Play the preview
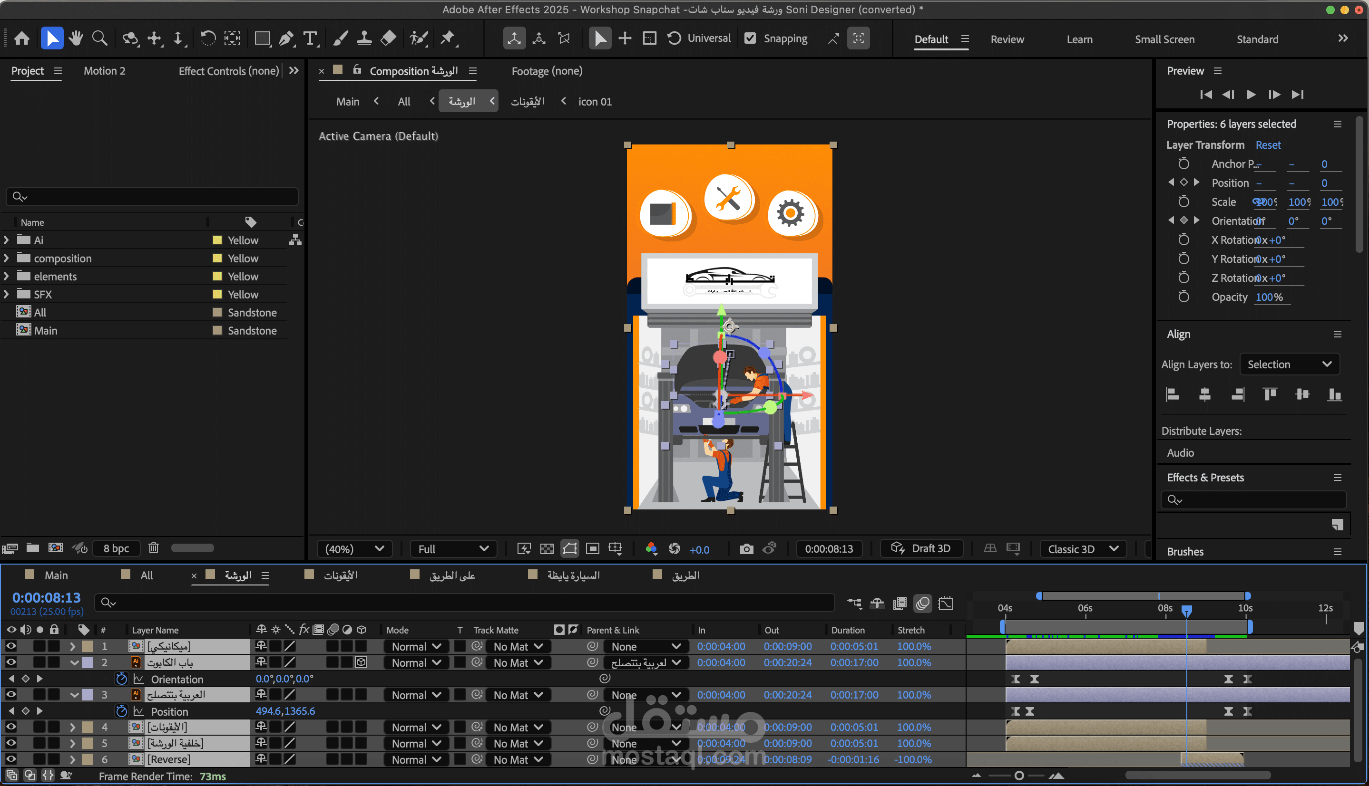Viewport: 1369px width, 786px height. (x=1251, y=95)
